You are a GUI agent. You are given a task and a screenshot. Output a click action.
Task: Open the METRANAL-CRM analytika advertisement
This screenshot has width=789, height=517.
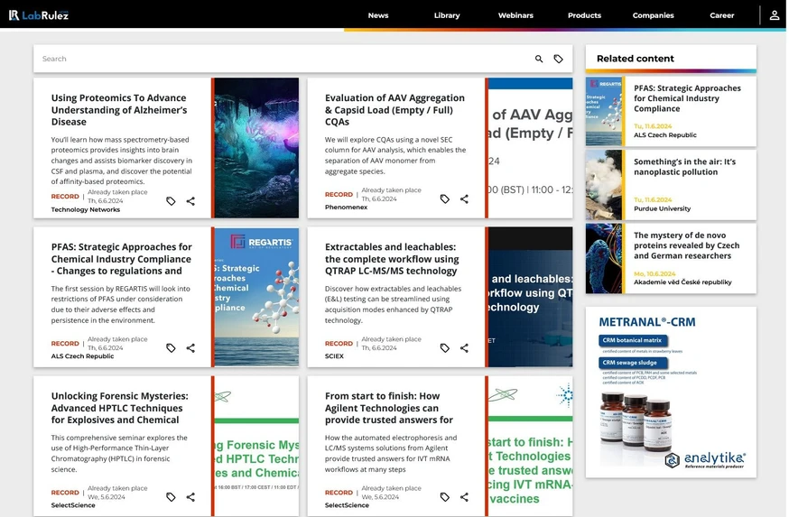671,392
